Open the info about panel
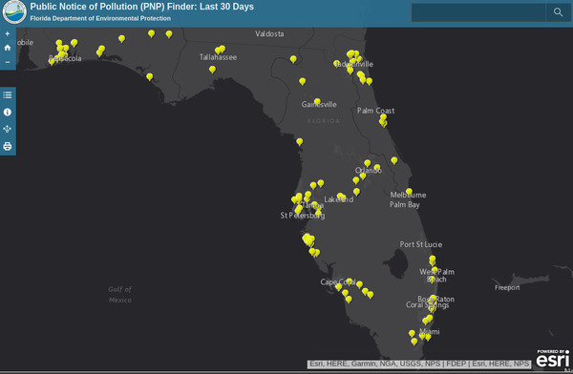The height and width of the screenshot is (374, 573). (8, 113)
